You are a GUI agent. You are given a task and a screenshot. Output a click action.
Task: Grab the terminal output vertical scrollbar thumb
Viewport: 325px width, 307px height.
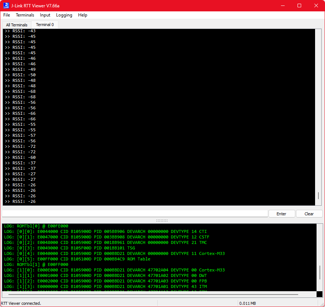[318, 195]
